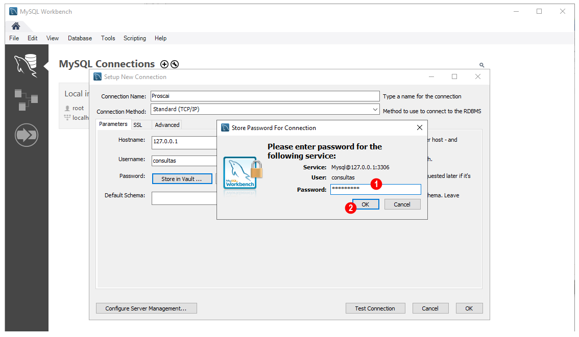Image resolution: width=579 pixels, height=337 pixels.
Task: Open the File menu
Action: pos(14,38)
